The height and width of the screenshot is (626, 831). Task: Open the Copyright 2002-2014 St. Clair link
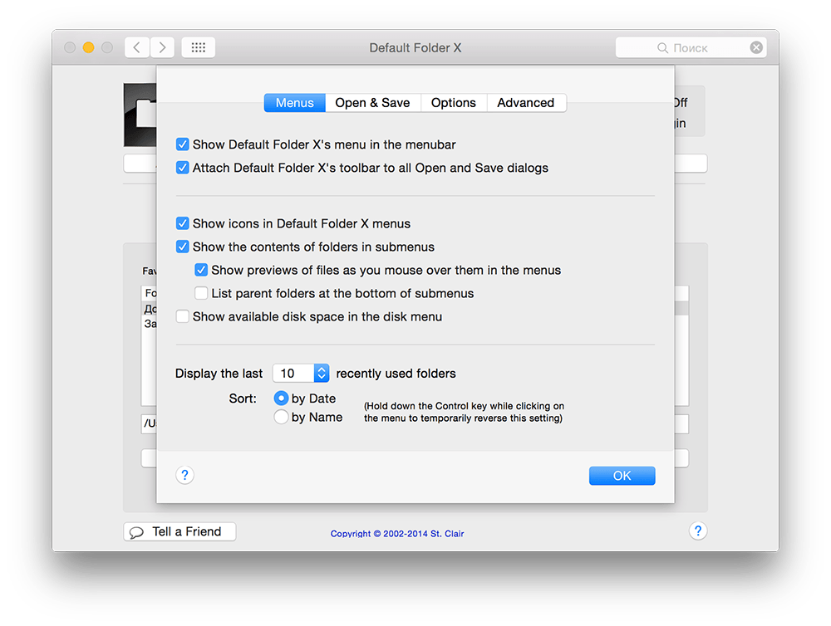coord(397,534)
